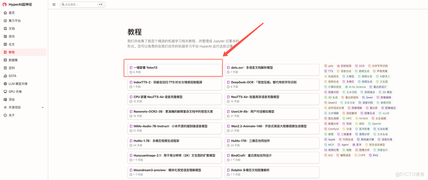Filter by the OCR tag
This screenshot has width=428, height=180.
[x=360, y=66]
